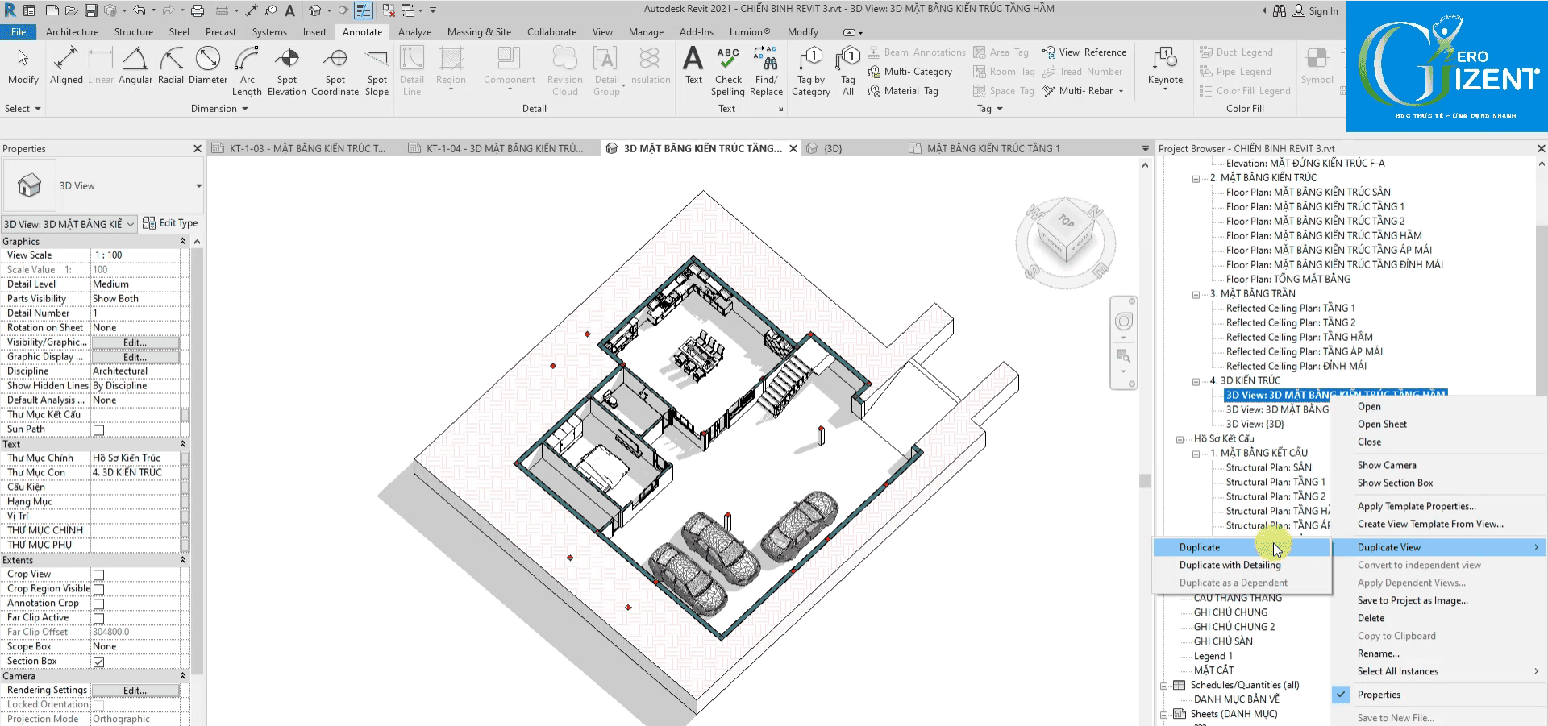Switch to the Massing & Site ribbon tab
This screenshot has height=726, width=1548.
point(479,32)
